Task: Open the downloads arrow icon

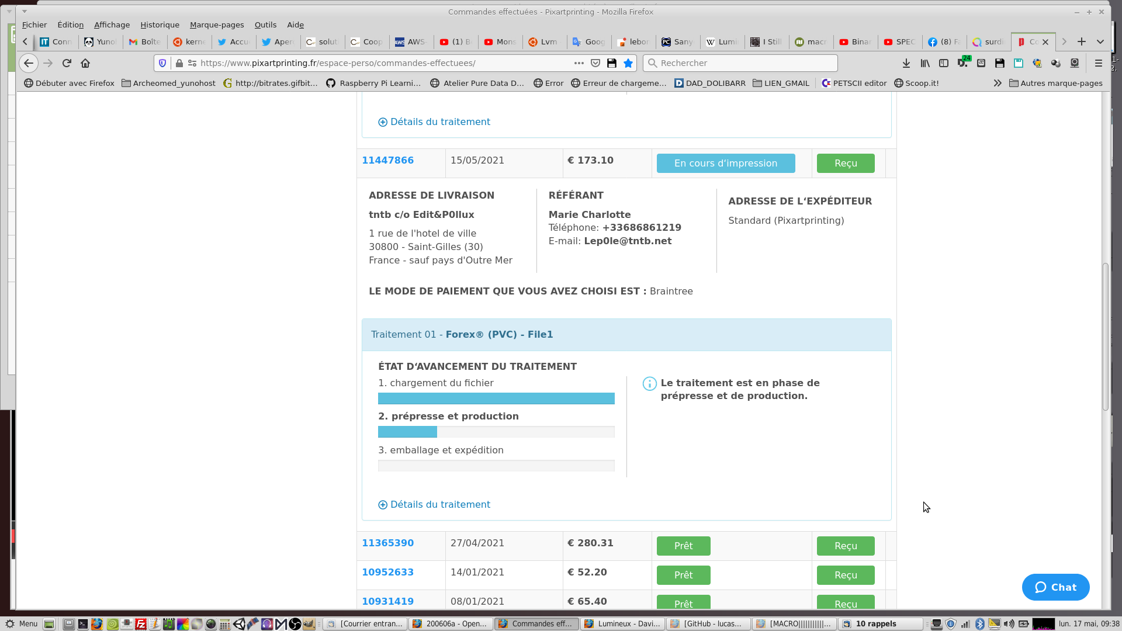Action: 906,63
